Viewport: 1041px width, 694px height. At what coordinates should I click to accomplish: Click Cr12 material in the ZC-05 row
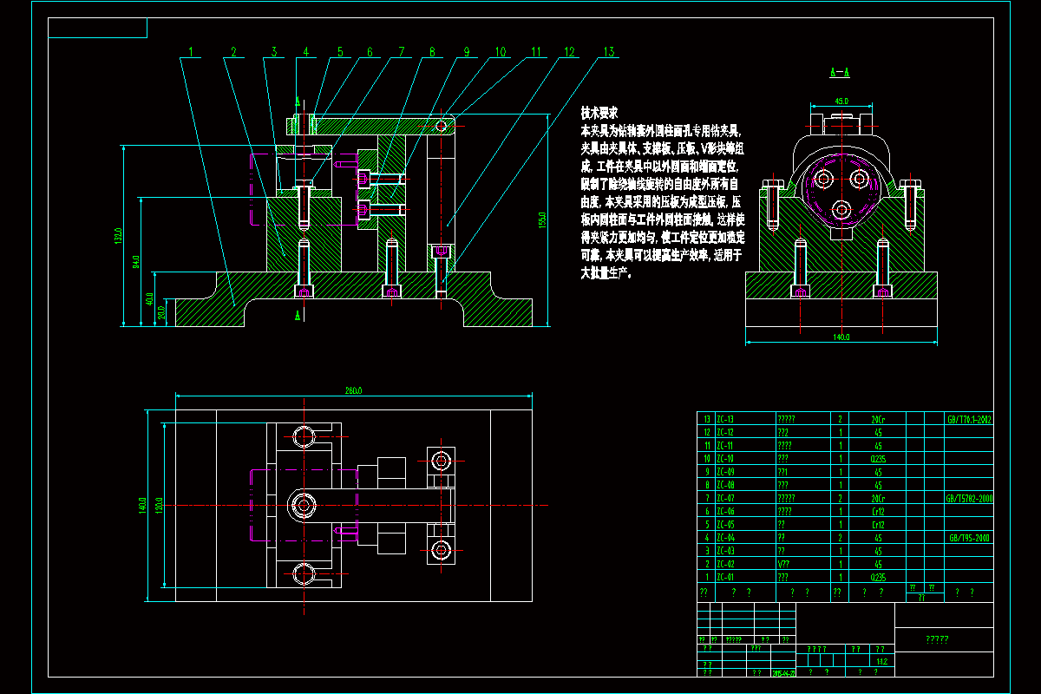point(880,524)
